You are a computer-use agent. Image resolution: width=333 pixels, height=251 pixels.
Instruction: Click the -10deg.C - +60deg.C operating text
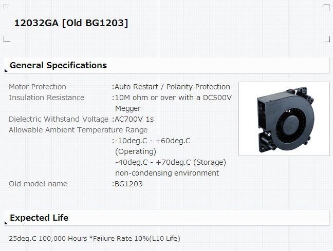click(x=153, y=146)
